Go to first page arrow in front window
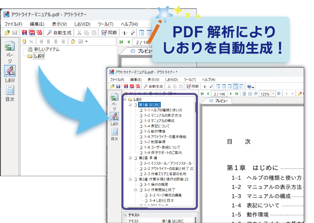This screenshot has height=223, width=314. (202, 94)
